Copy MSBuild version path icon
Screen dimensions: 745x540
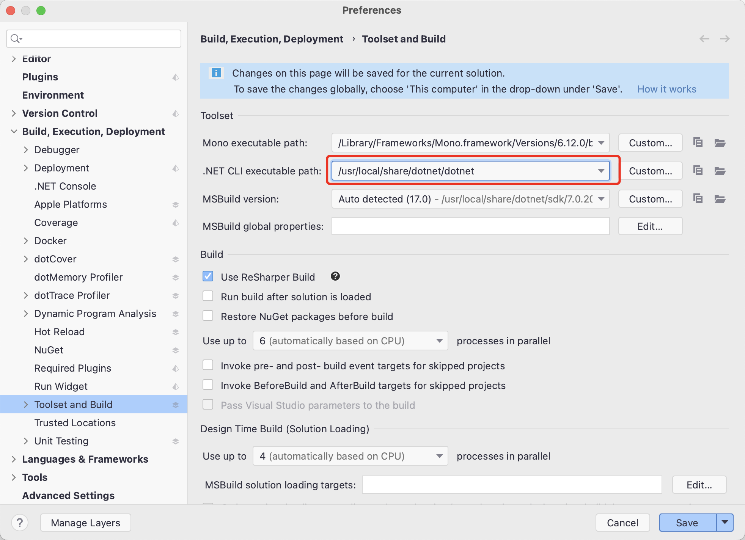[x=698, y=199]
